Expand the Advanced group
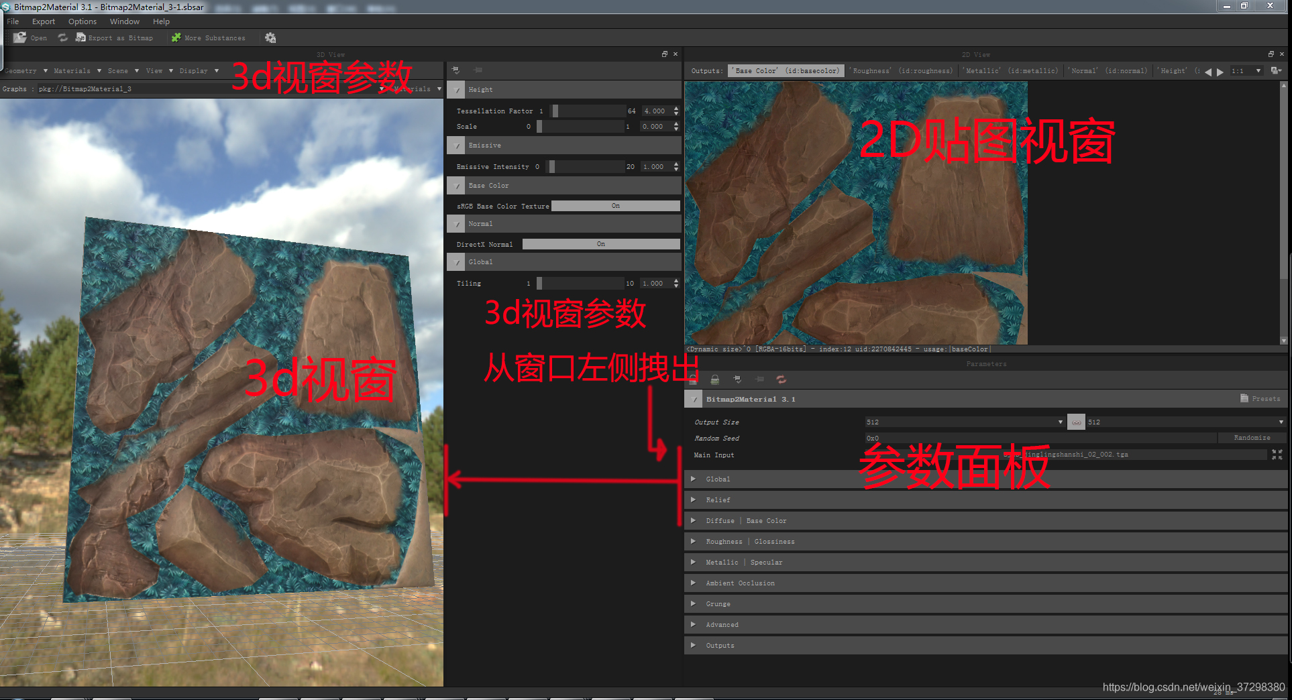This screenshot has height=700, width=1292. pyautogui.click(x=693, y=624)
